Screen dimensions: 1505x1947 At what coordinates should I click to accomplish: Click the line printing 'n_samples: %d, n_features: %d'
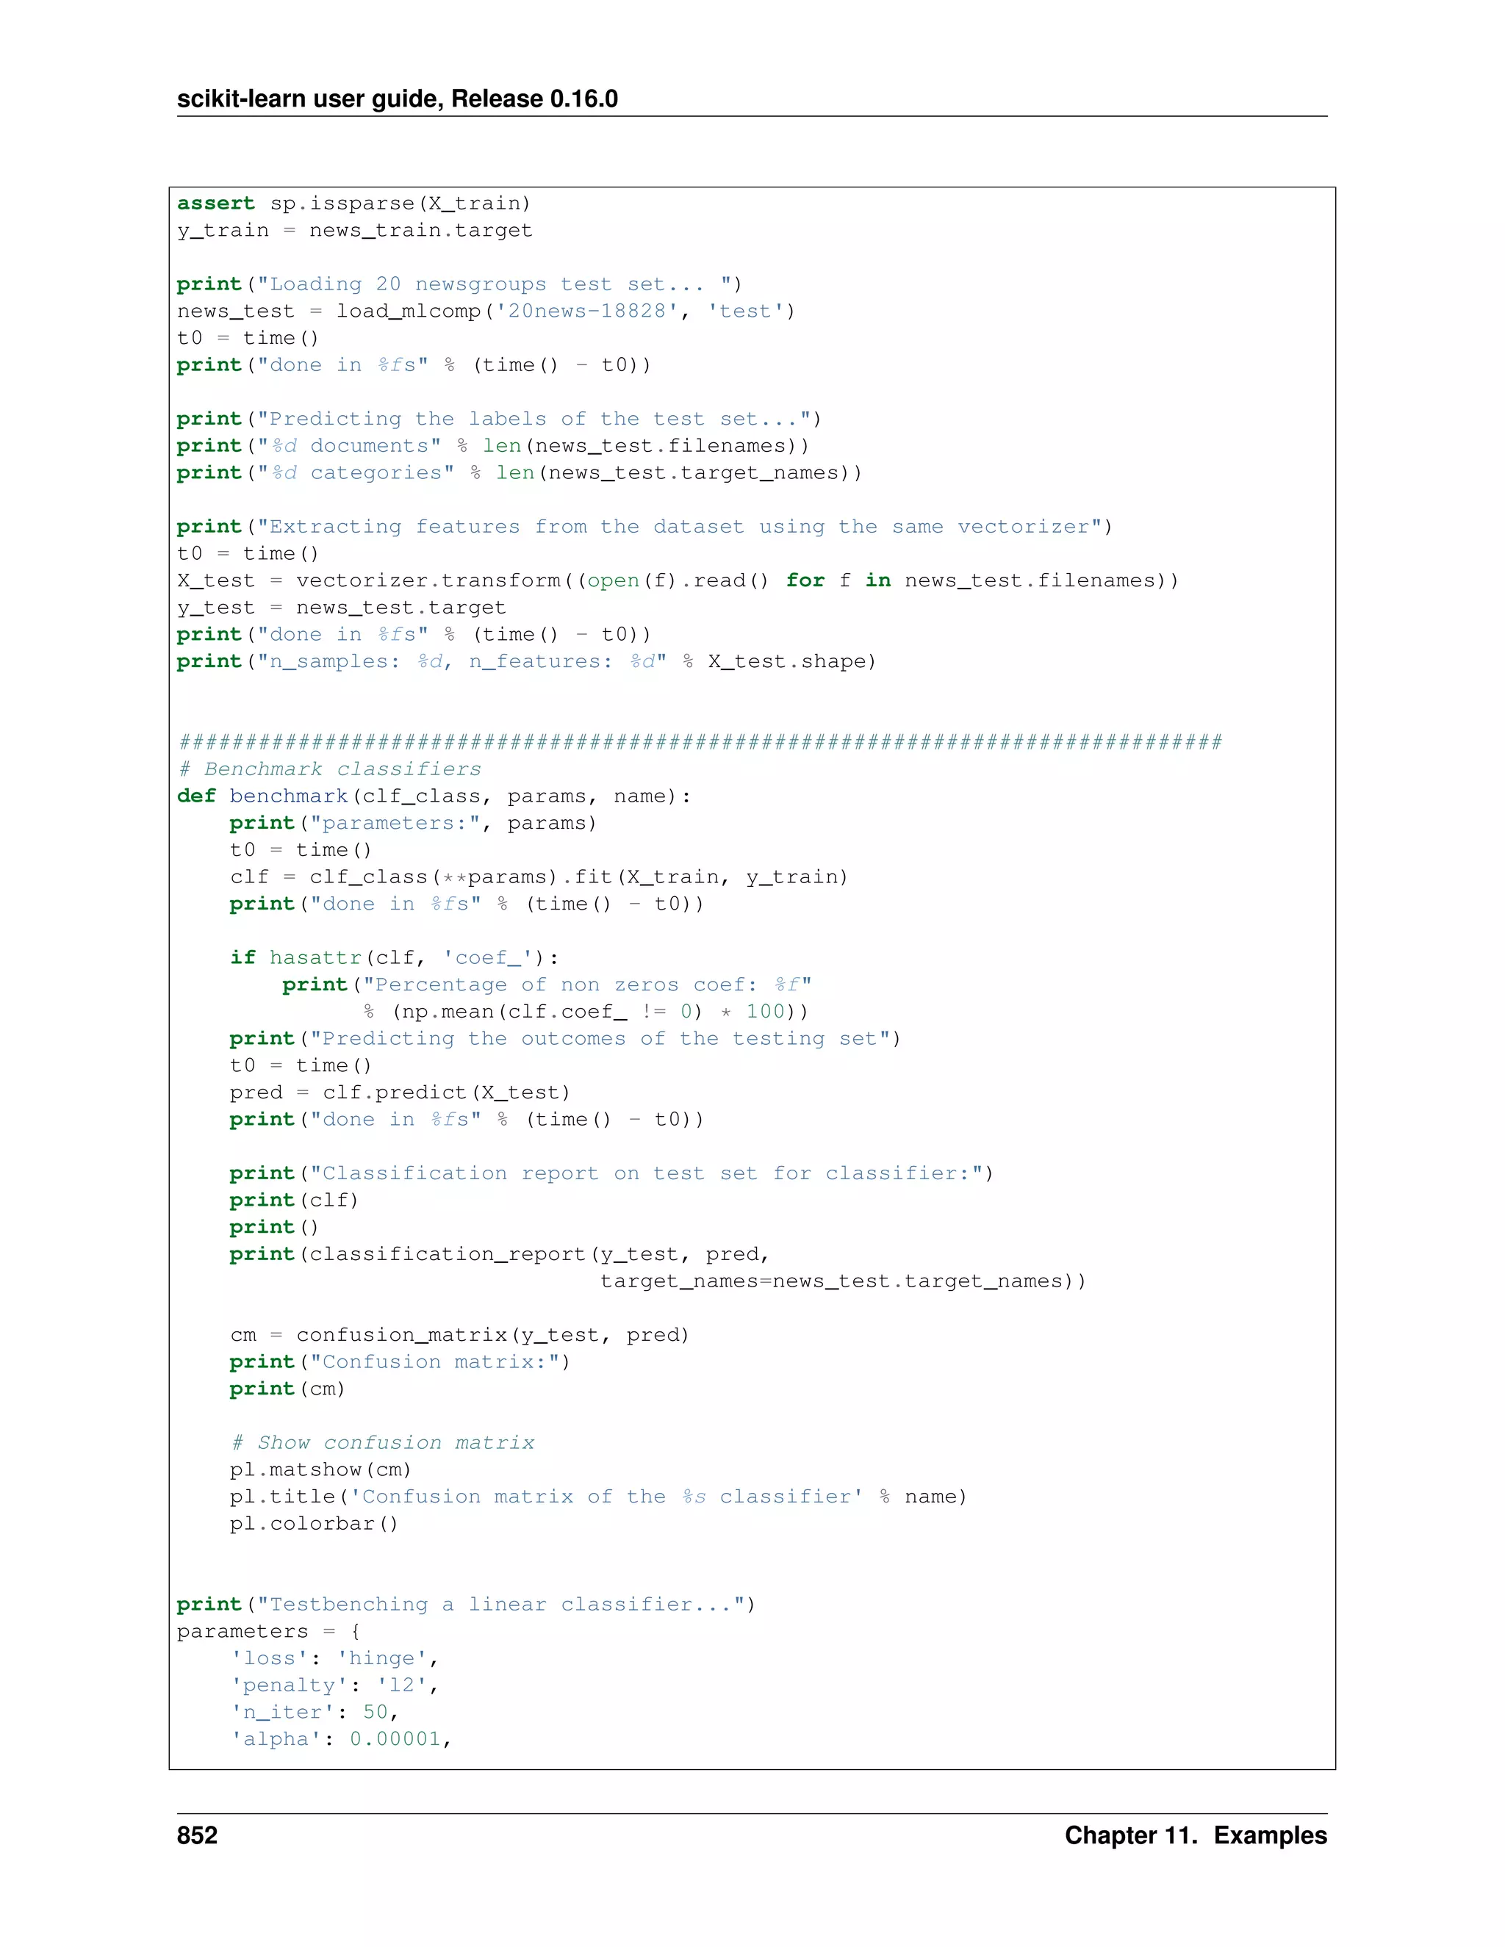[x=526, y=661]
